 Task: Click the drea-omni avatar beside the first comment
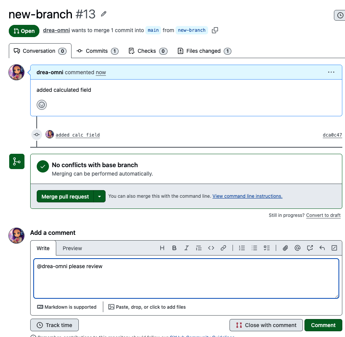coord(16,72)
